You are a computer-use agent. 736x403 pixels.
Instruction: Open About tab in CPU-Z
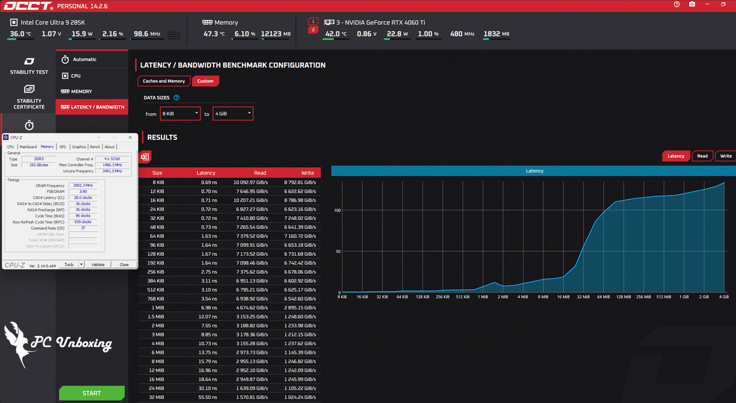(x=109, y=147)
